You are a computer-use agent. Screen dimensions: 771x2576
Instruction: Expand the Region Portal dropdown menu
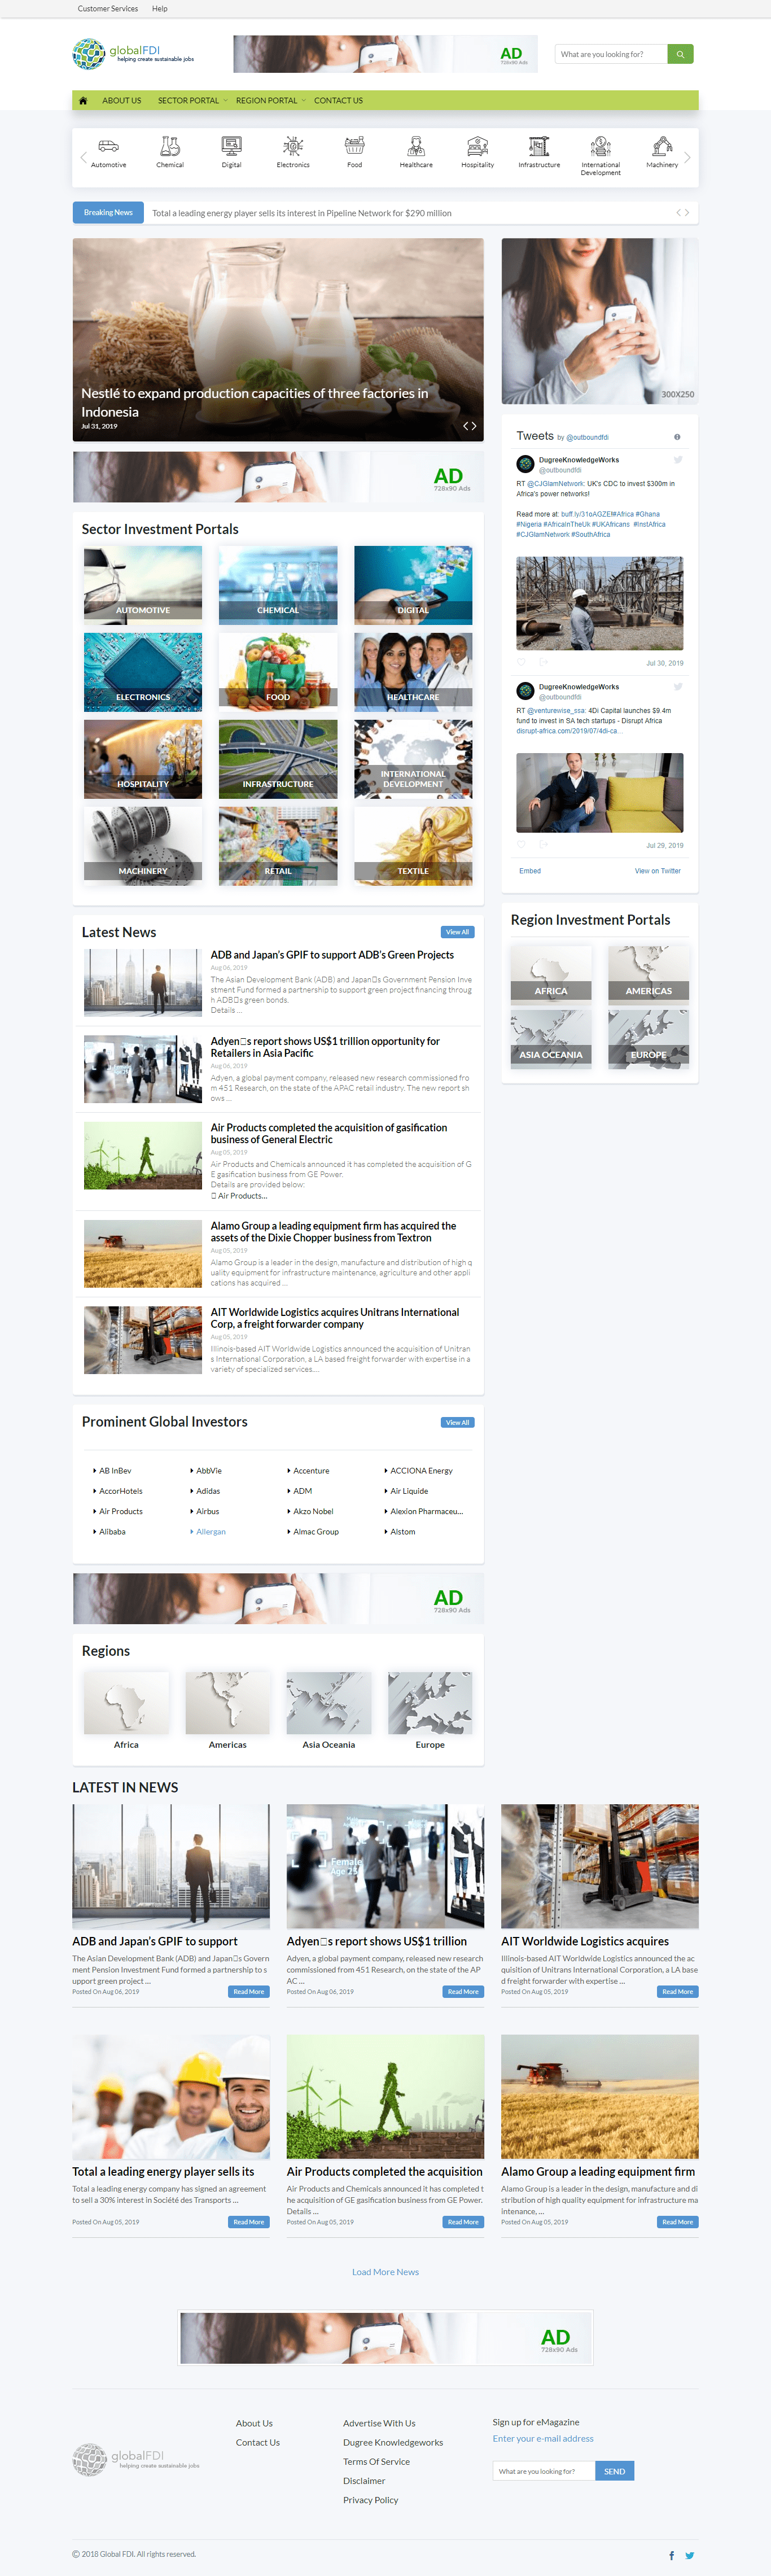[x=270, y=100]
